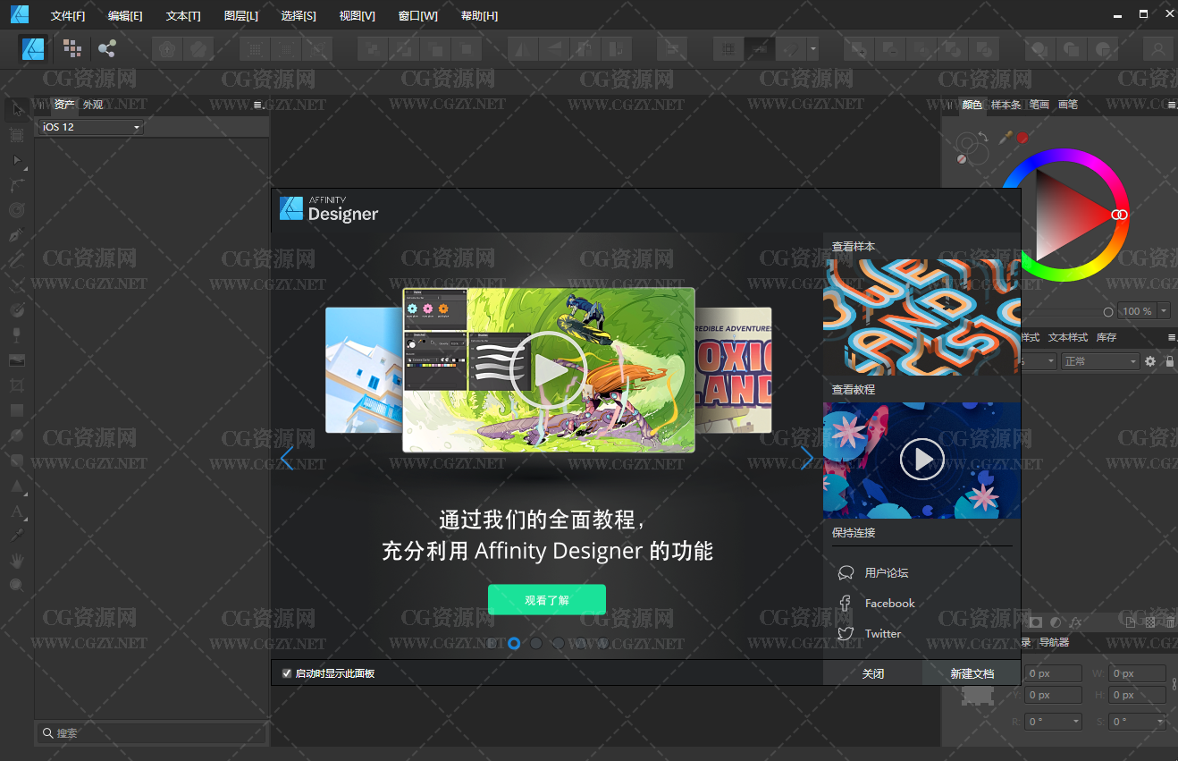Viewport: 1178px width, 761px height.
Task: Go to previous slide with left arrow
Action: point(287,459)
